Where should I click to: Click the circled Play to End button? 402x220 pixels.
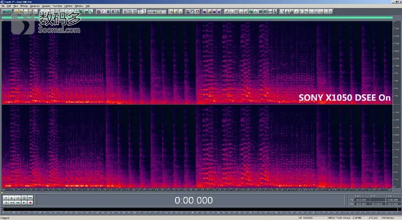24,198
